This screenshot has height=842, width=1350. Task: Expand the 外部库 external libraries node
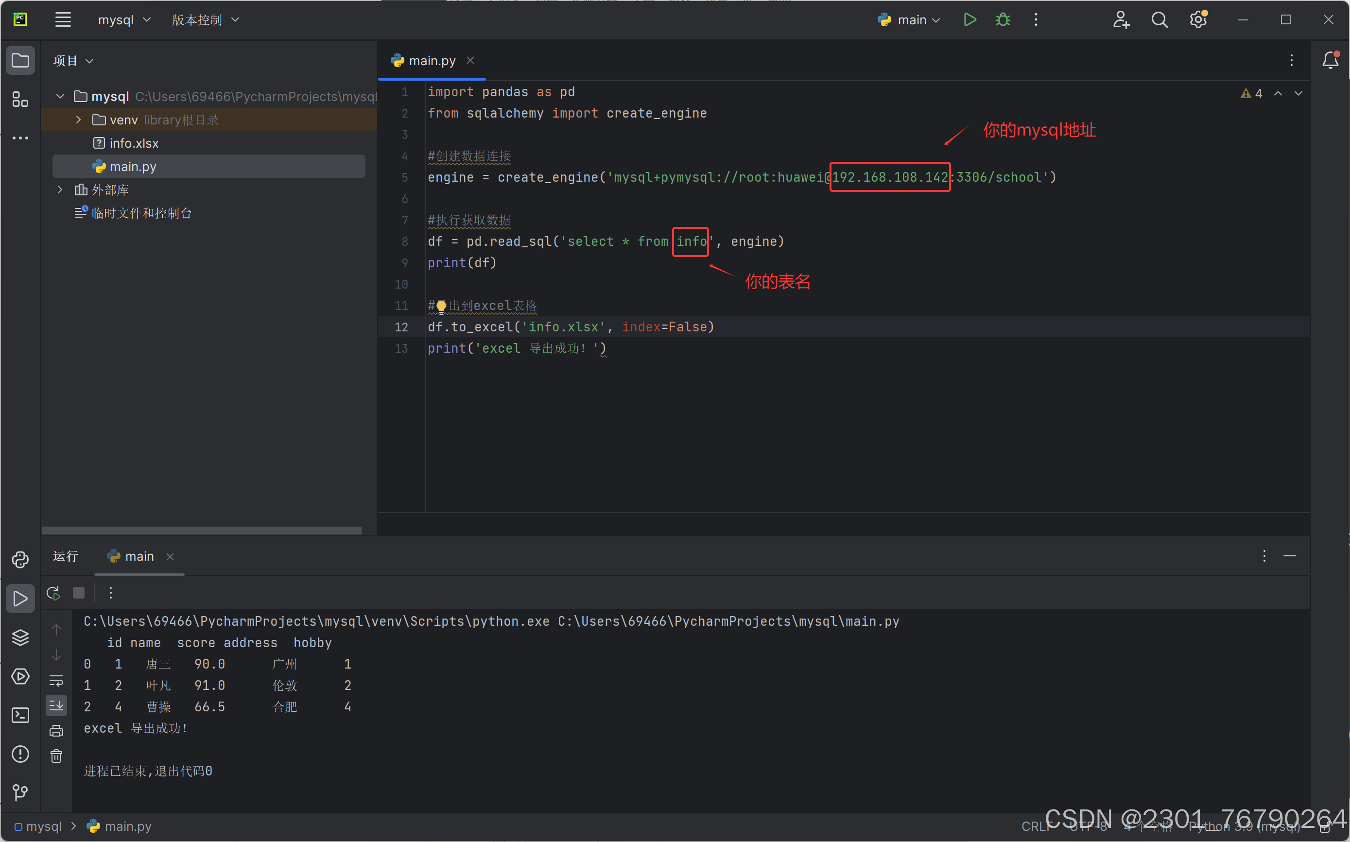[x=60, y=190]
